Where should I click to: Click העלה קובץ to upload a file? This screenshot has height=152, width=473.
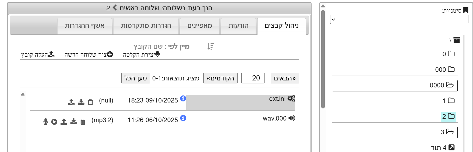[x=38, y=55]
